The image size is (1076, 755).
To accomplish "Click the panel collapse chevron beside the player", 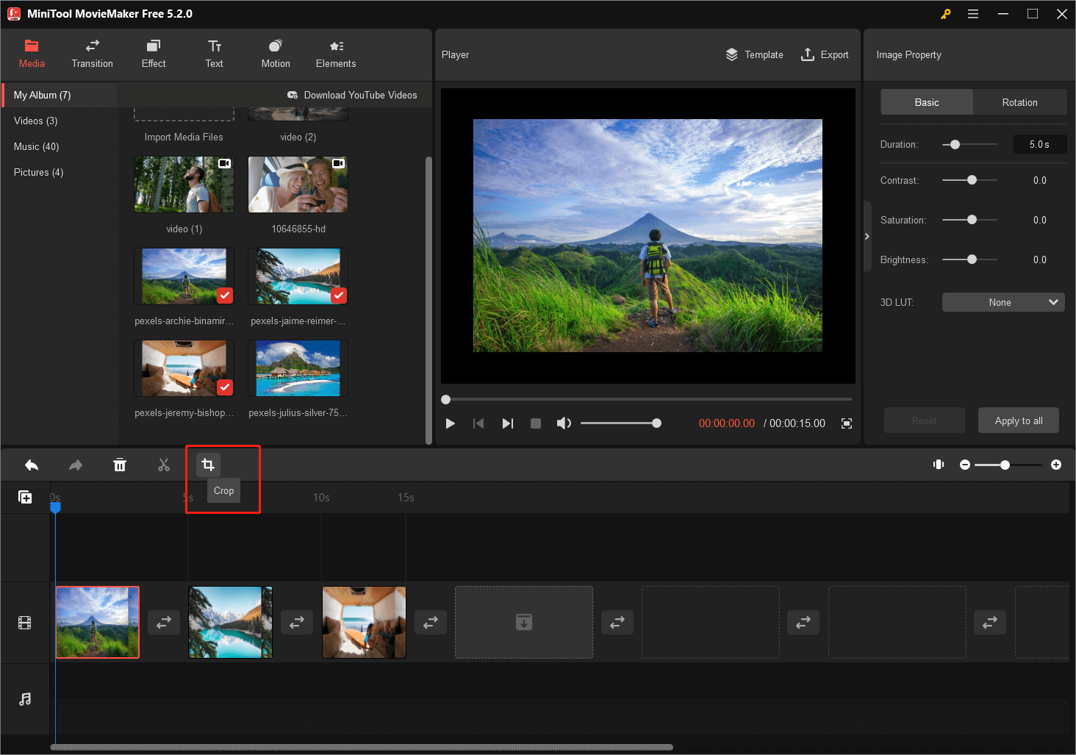I will click(x=867, y=236).
